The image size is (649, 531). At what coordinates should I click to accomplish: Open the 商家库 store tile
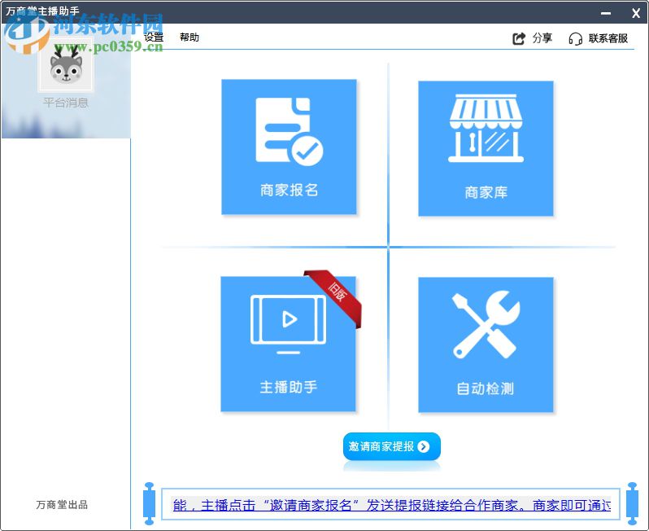click(486, 148)
